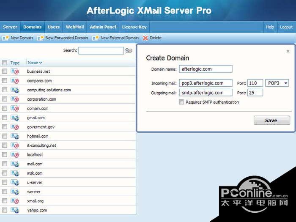Select the License Key tab
296x222 pixels.
[134, 27]
